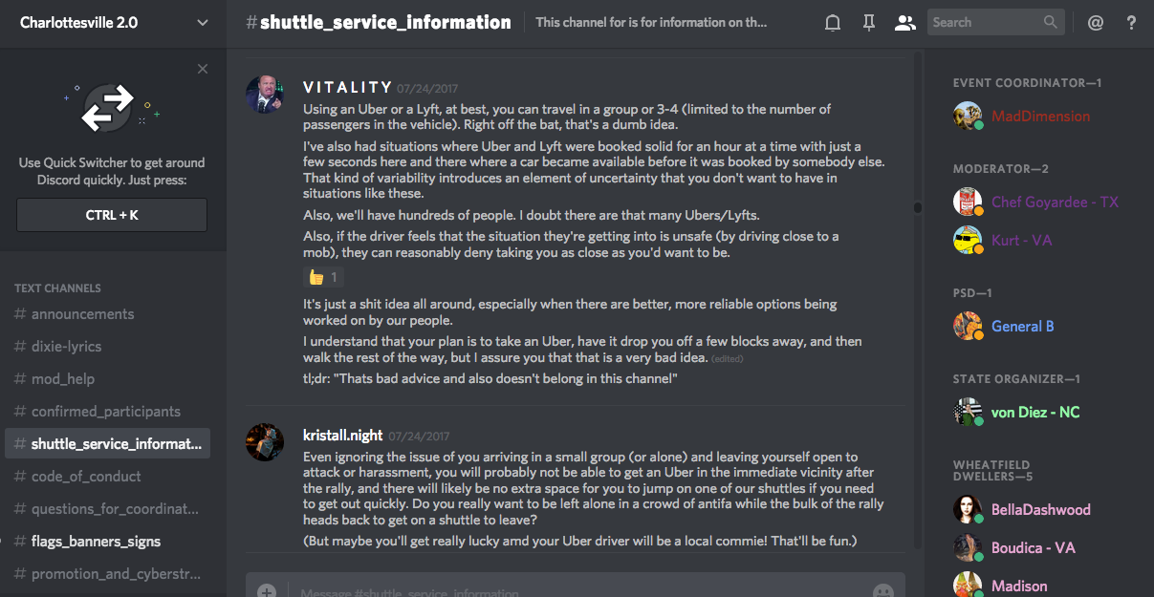Toggle the member list panel
This screenshot has width=1154, height=597.
(904, 23)
